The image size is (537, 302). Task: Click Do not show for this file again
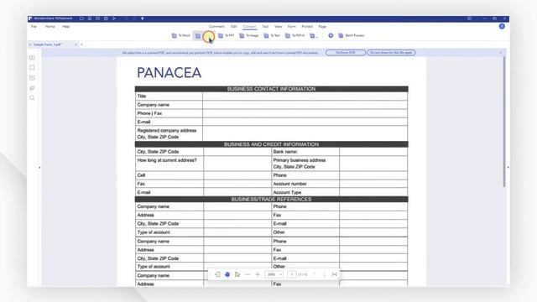[x=391, y=53]
